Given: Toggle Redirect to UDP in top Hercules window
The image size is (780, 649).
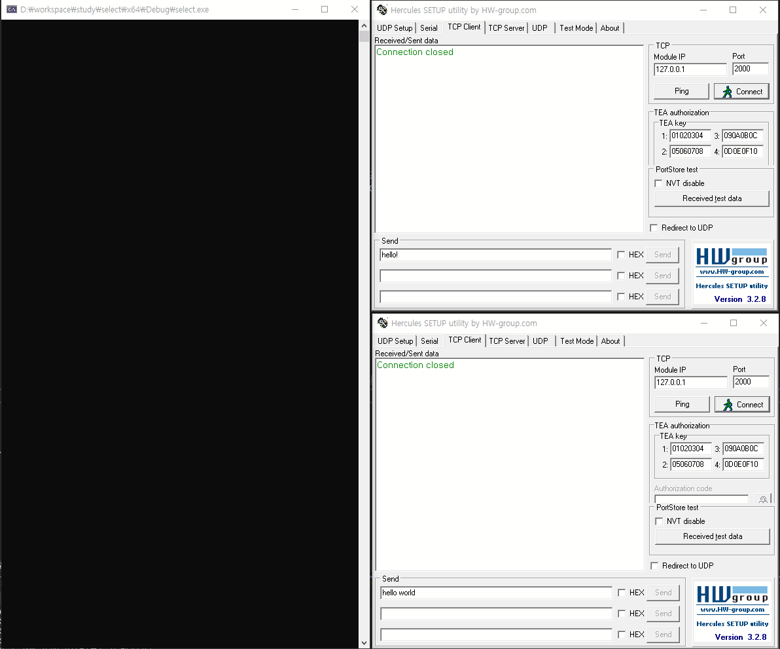Looking at the screenshot, I should coord(654,228).
